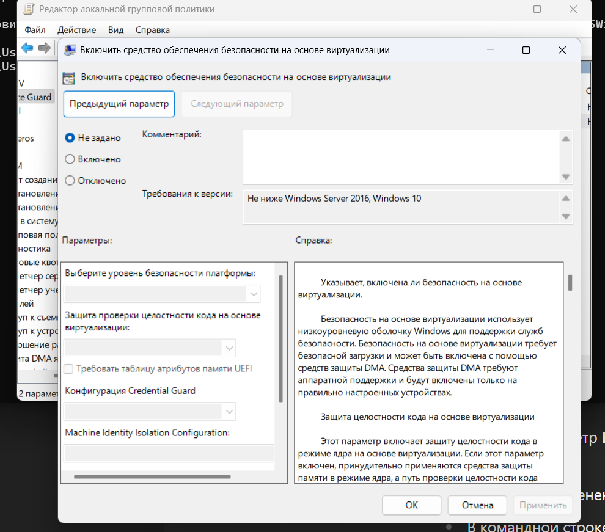Click the "Применить" button
Image resolution: width=605 pixels, height=532 pixels.
click(543, 505)
